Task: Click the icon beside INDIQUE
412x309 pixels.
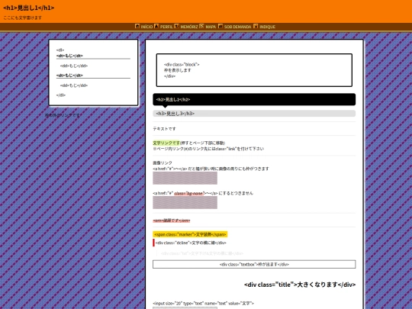Action: pos(256,26)
